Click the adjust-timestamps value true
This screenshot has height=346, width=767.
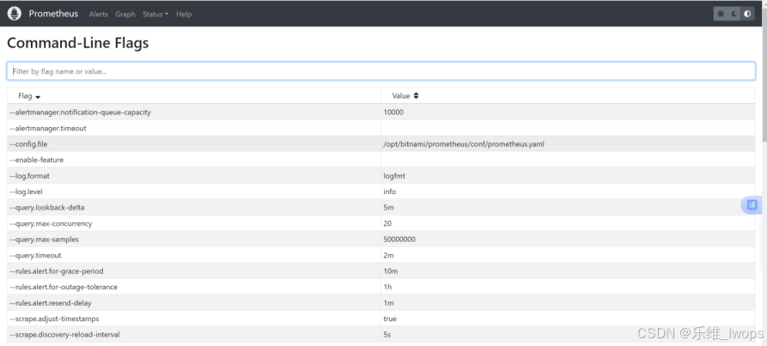390,319
